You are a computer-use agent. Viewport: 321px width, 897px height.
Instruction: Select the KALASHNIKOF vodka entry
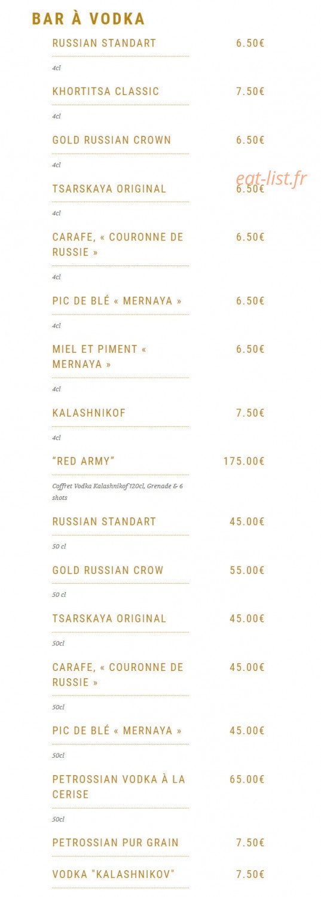(89, 413)
